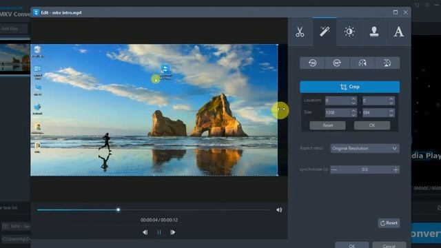
Task: Switch to the brightness Effect tab
Action: pos(349,32)
